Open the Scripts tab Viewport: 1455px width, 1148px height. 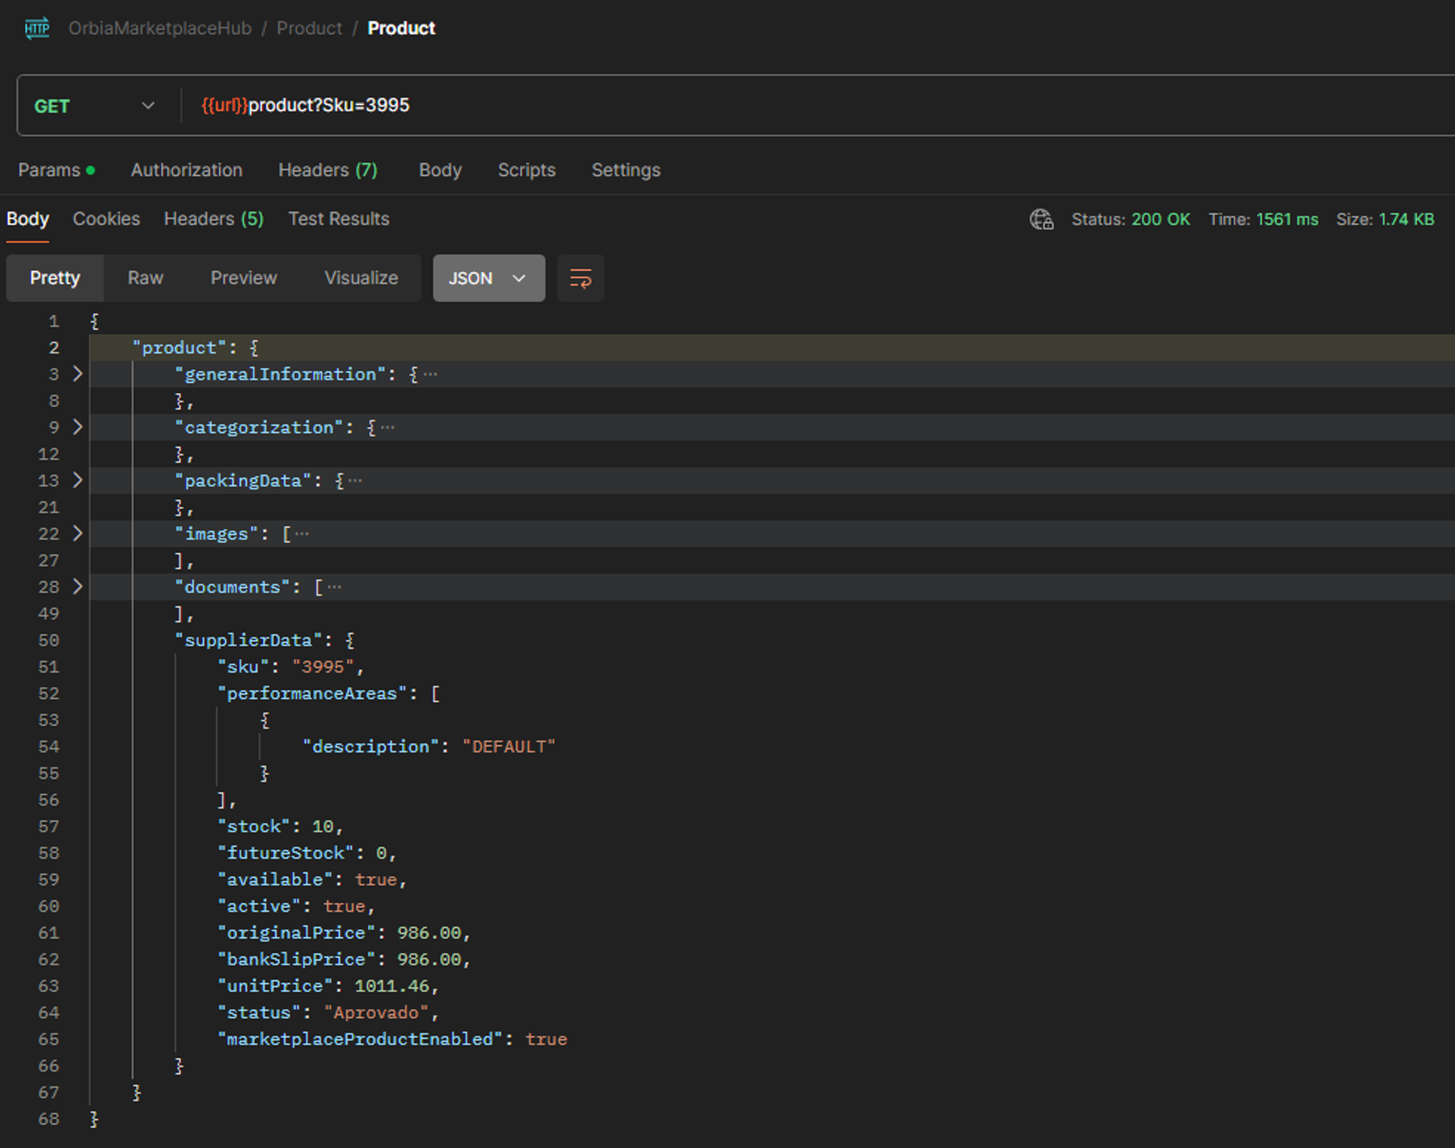[526, 170]
